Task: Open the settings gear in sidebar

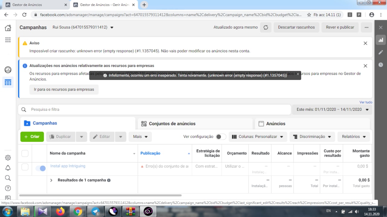Action: point(8,158)
